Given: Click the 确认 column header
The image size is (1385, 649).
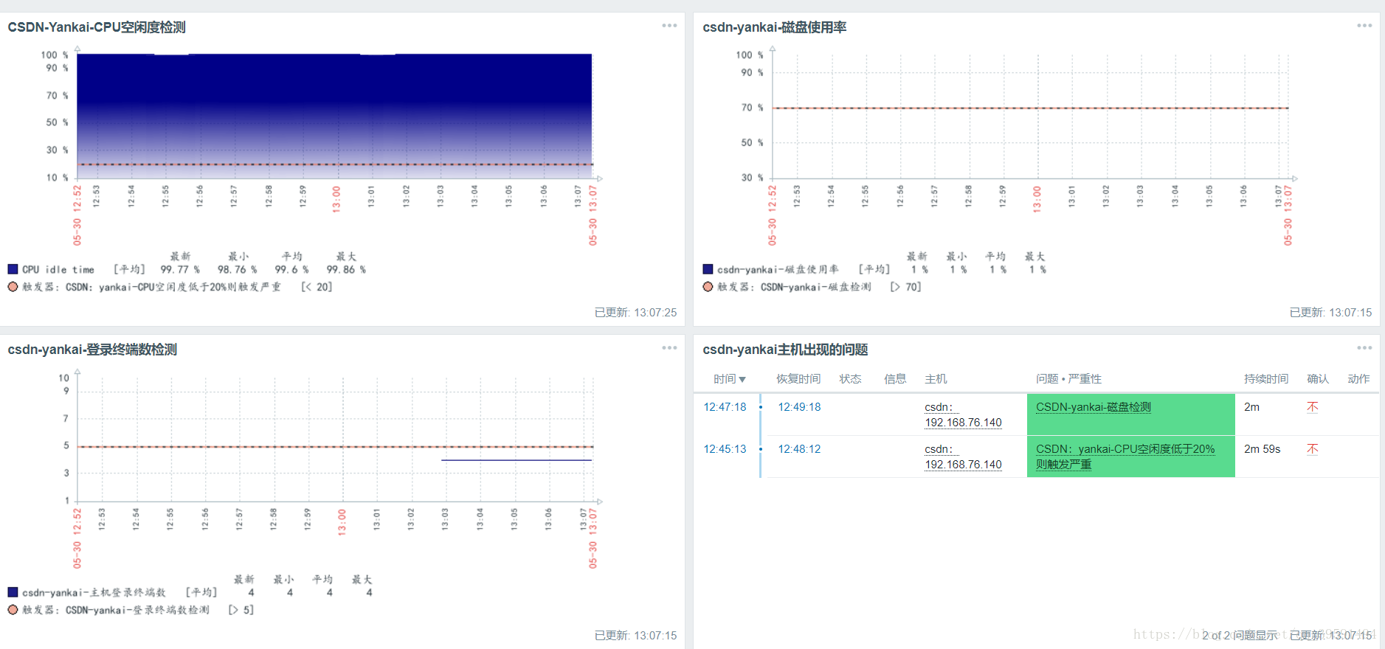Looking at the screenshot, I should 1318,379.
